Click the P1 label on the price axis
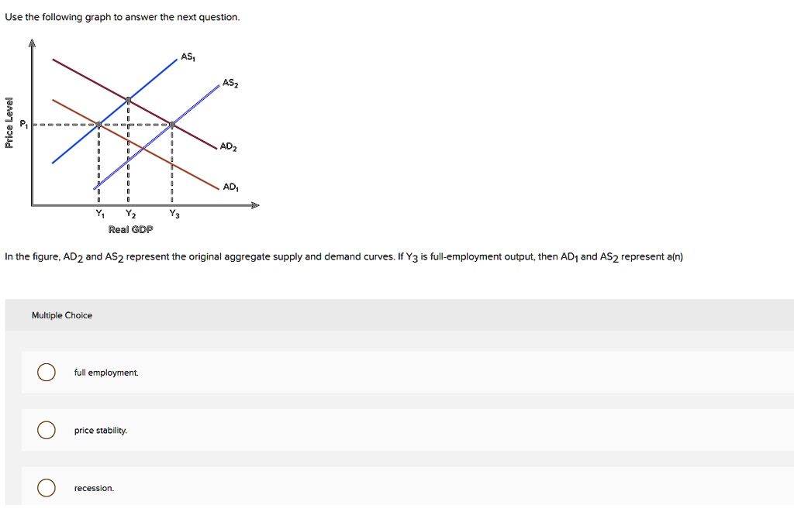The width and height of the screenshot is (794, 512). [x=22, y=122]
